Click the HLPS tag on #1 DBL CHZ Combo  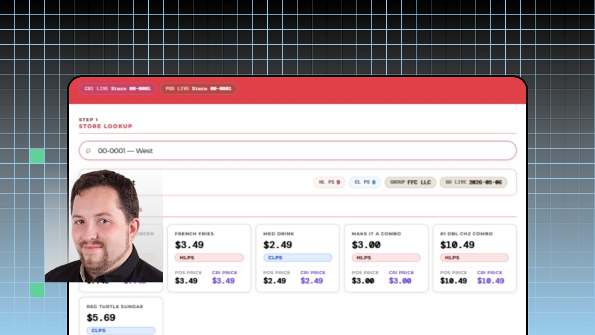click(x=474, y=258)
